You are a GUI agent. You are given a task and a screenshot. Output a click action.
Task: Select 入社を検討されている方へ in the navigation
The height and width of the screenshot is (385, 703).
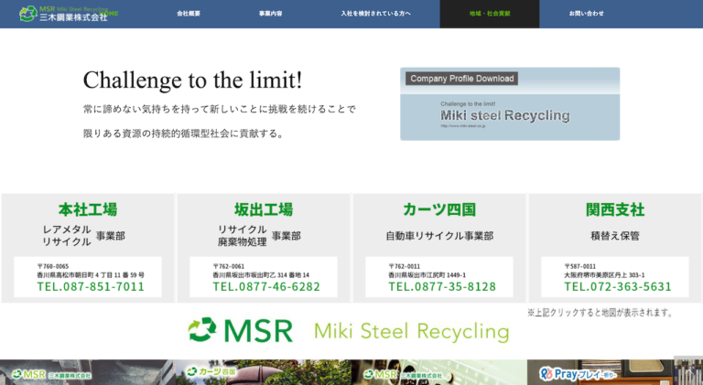click(375, 14)
